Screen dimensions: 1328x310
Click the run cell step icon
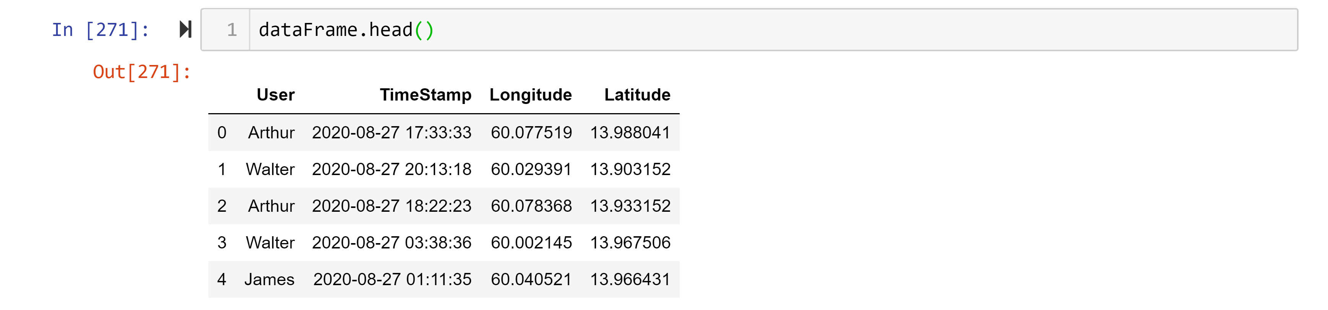(185, 29)
